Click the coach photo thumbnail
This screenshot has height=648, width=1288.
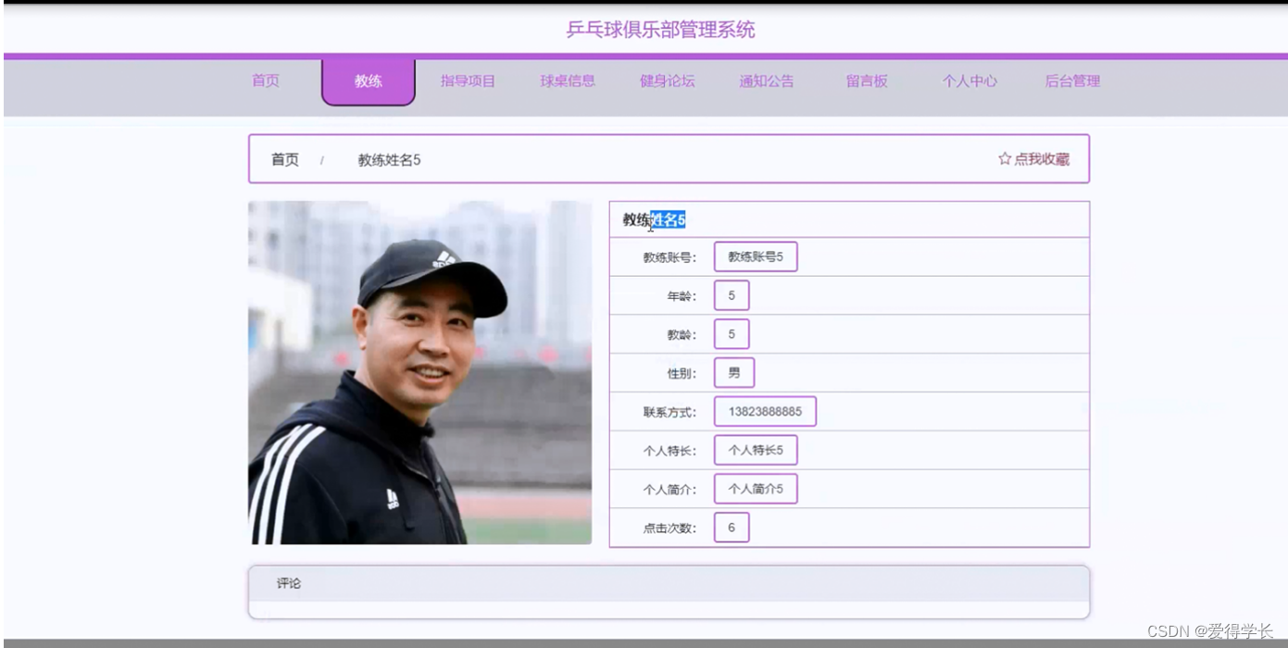pos(419,372)
